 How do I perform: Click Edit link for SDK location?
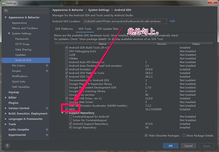(x=172, y=21)
